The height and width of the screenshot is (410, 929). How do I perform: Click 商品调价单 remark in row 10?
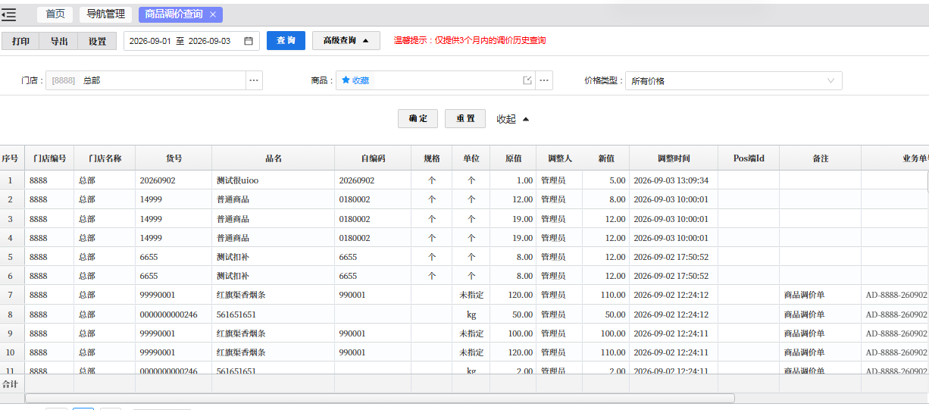[x=805, y=352]
